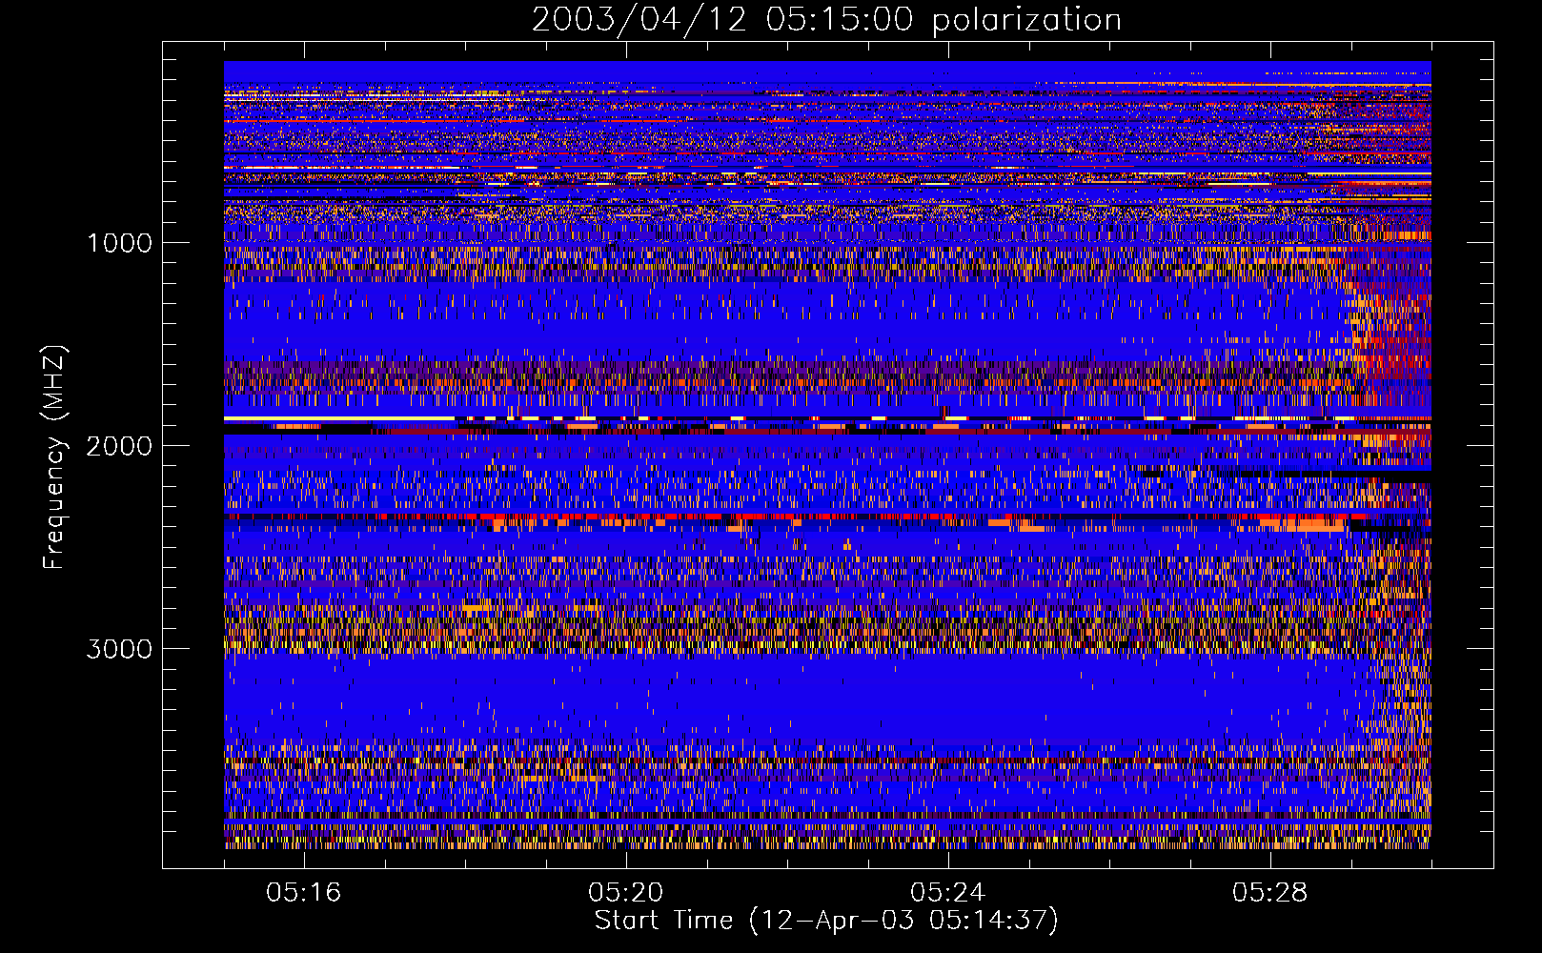The width and height of the screenshot is (1542, 953).
Task: Click the 'Start Time (12-Apr-03 05:14:37)' label
Action: click(826, 921)
